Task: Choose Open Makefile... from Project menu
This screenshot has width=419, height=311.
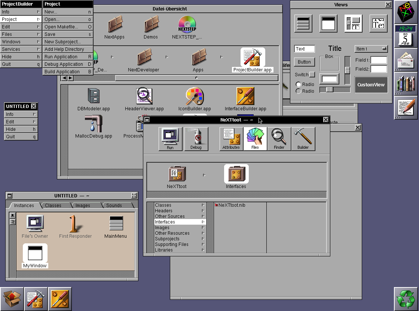Action: tap(68, 27)
